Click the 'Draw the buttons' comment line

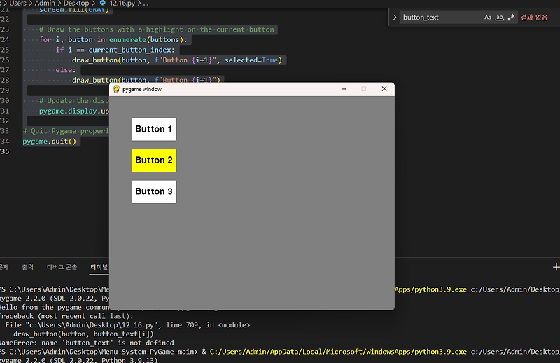pos(156,29)
